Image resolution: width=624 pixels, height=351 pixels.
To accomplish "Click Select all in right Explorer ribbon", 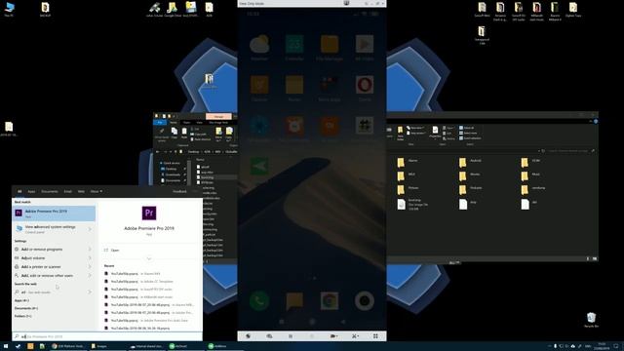I will (x=466, y=128).
